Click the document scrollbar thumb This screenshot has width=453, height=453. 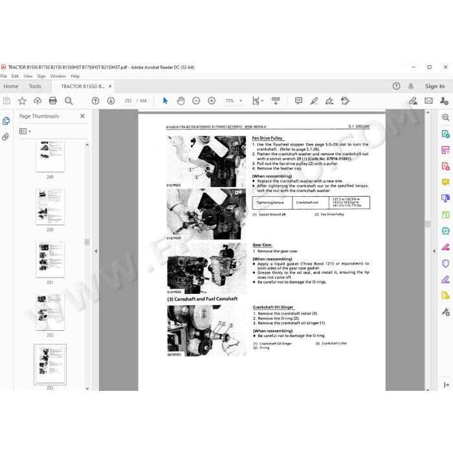[x=428, y=224]
